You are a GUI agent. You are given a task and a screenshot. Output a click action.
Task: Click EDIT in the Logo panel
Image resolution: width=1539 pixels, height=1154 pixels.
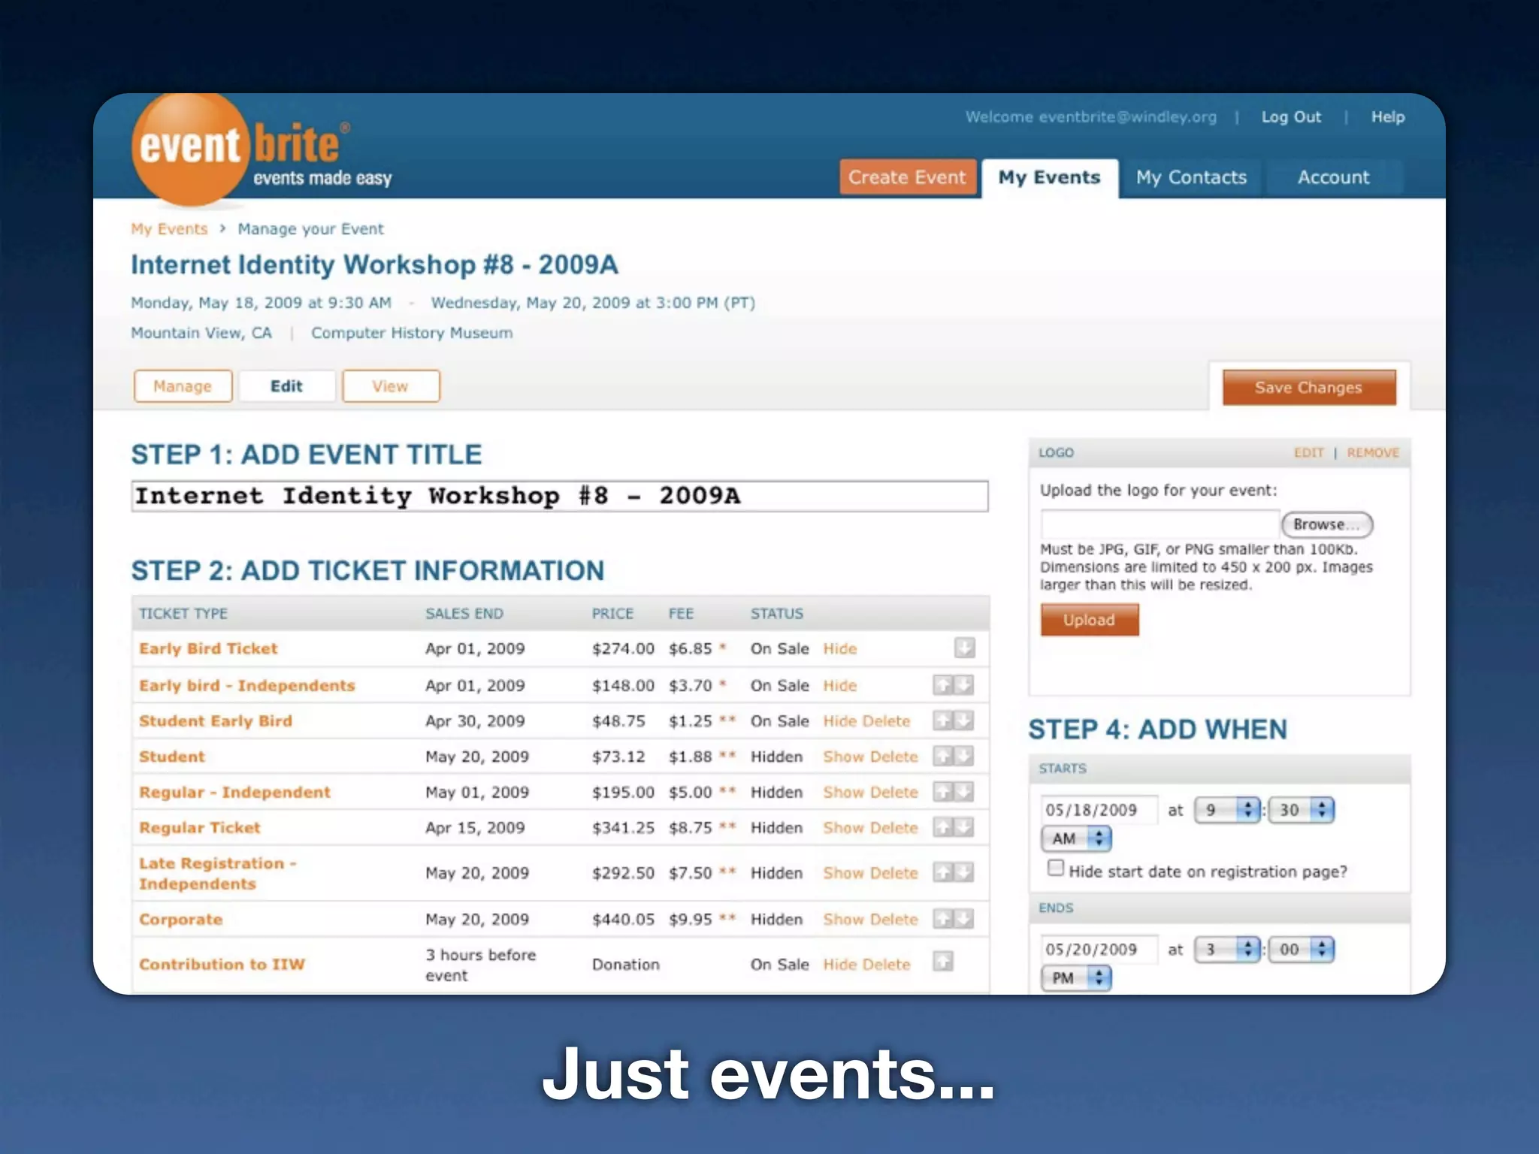tap(1308, 452)
